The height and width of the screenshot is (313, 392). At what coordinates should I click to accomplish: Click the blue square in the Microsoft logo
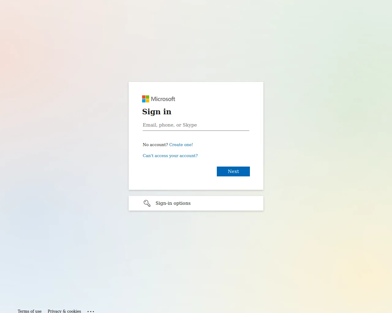point(144,101)
